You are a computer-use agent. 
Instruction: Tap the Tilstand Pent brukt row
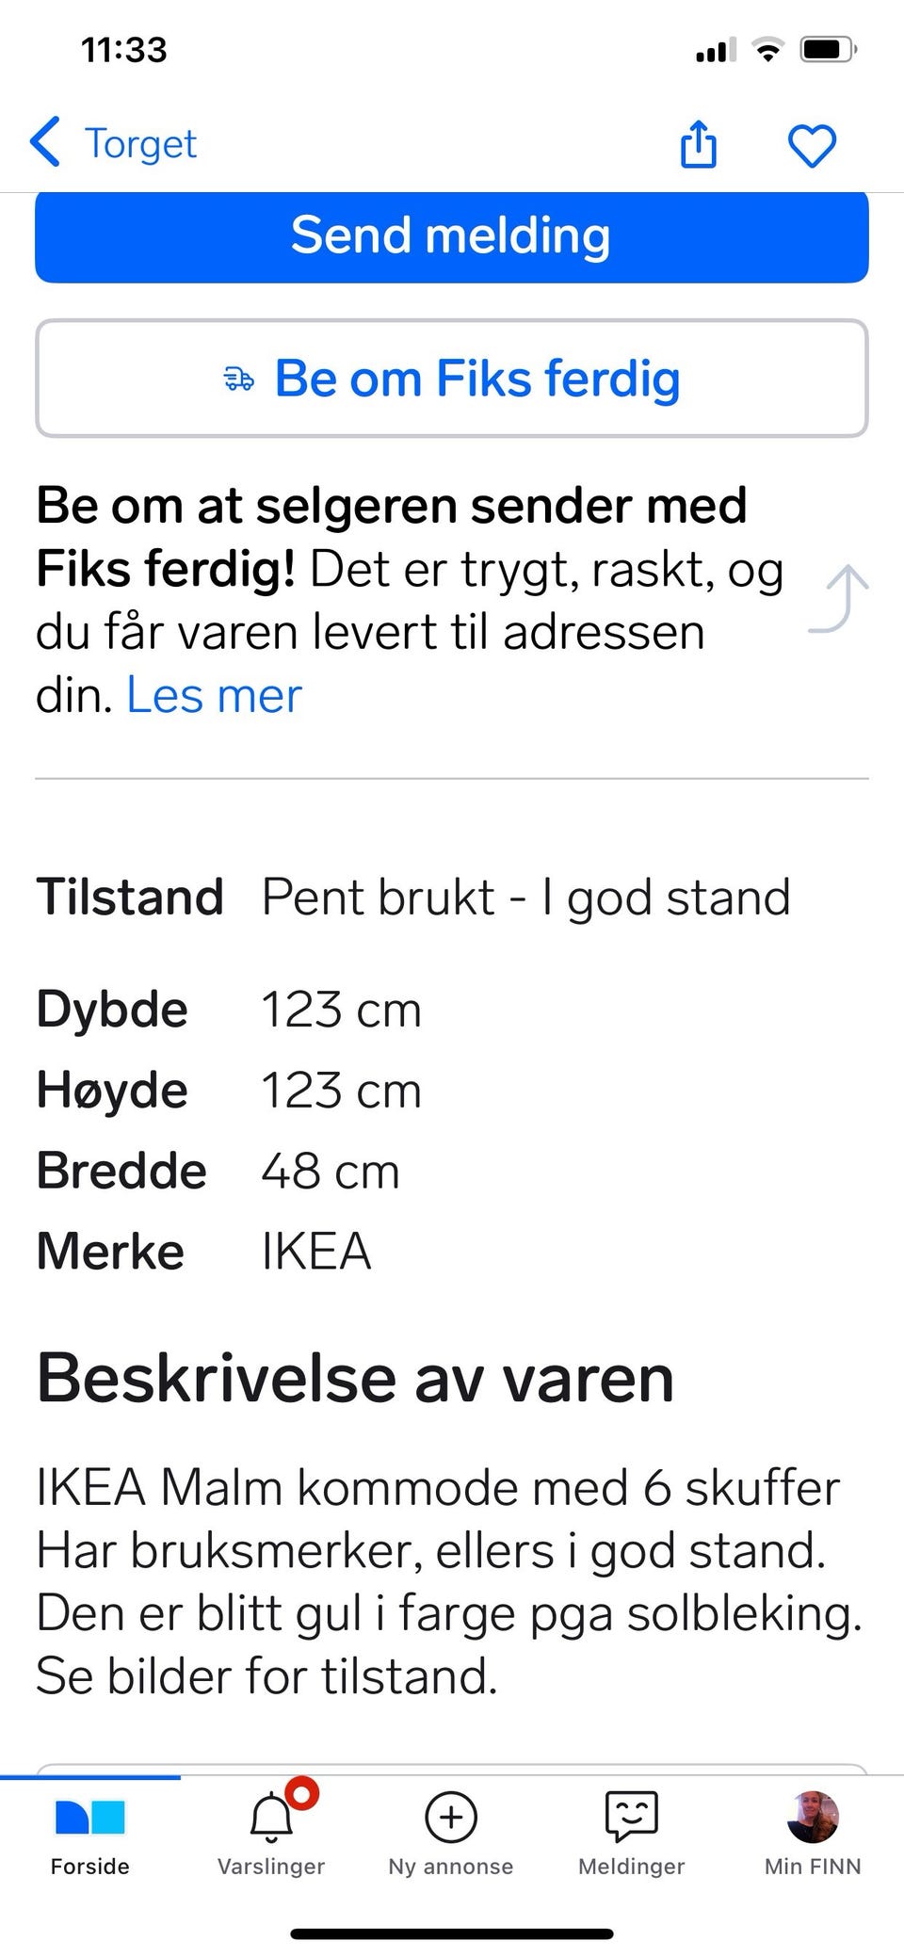(414, 897)
